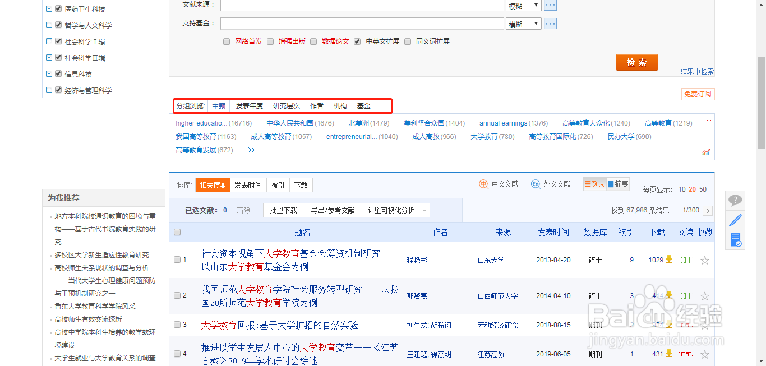Viewport: 766px width, 366px height.
Task: Sort results by 下载
Action: 301,185
